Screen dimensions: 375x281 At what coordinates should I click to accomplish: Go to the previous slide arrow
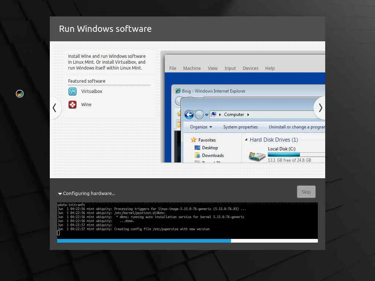55,108
